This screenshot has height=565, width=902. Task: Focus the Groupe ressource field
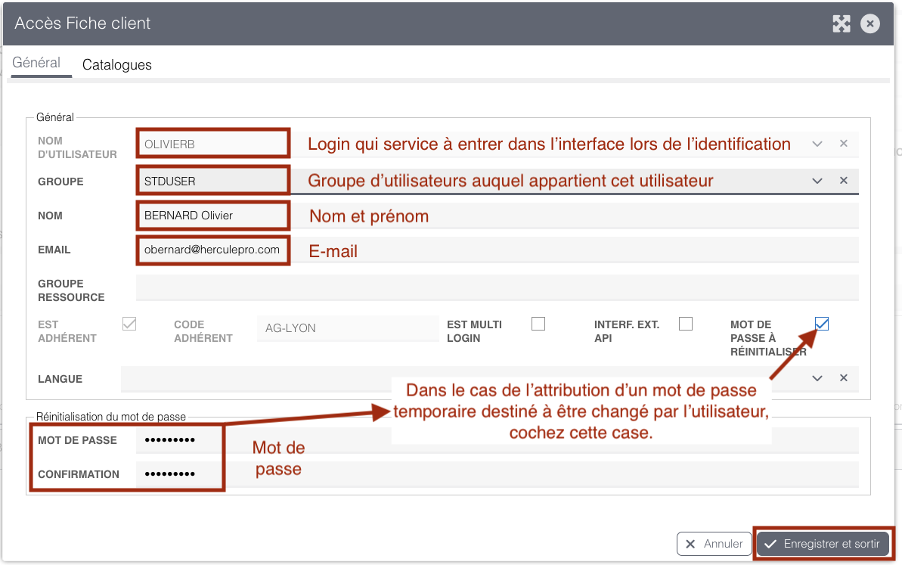497,287
